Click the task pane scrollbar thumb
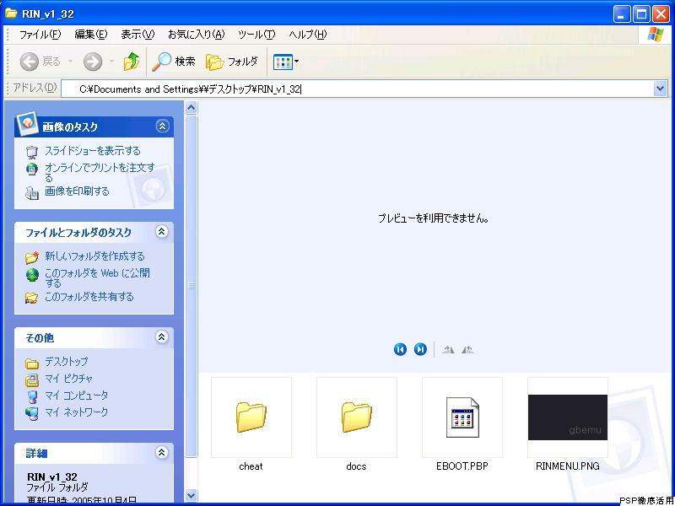The height and width of the screenshot is (506, 675). click(x=192, y=286)
